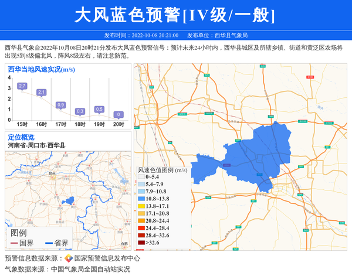Select the 0.9 wind speed marker
The width and height of the screenshot is (352, 276).
60,105
